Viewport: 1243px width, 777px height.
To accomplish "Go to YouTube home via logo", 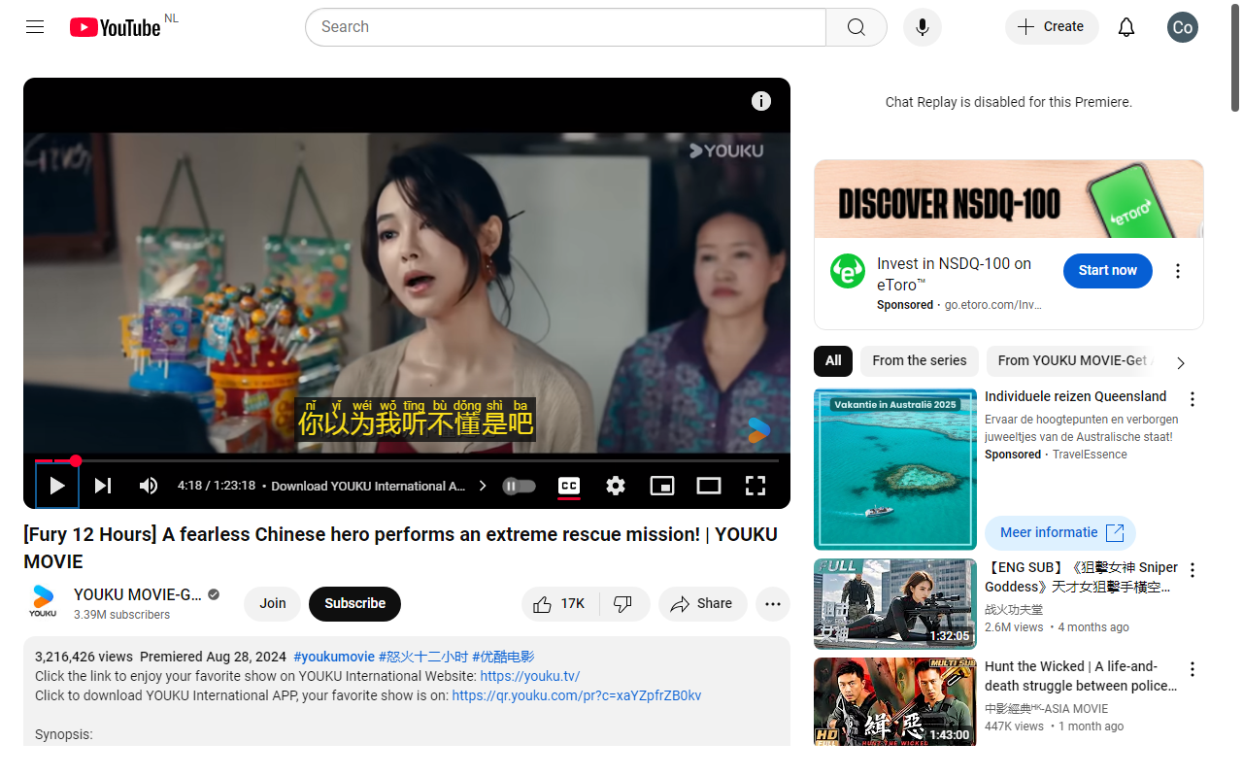I will (x=115, y=27).
